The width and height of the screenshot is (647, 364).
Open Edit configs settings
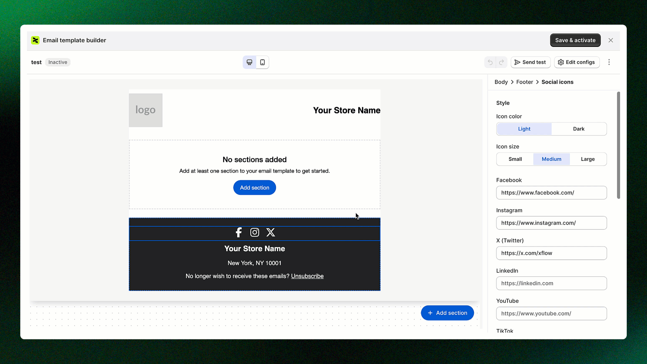[577, 62]
